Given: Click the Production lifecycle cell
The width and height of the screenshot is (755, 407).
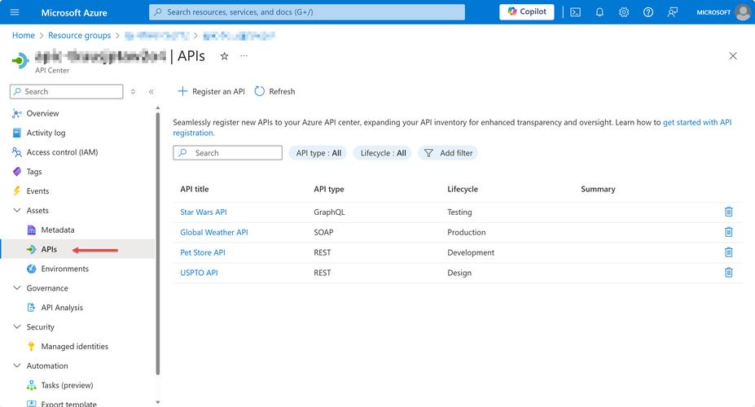Looking at the screenshot, I should [467, 232].
